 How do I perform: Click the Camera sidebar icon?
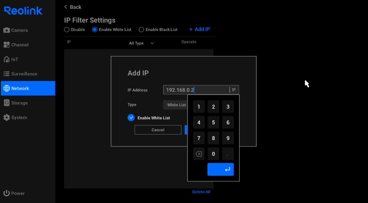point(7,30)
